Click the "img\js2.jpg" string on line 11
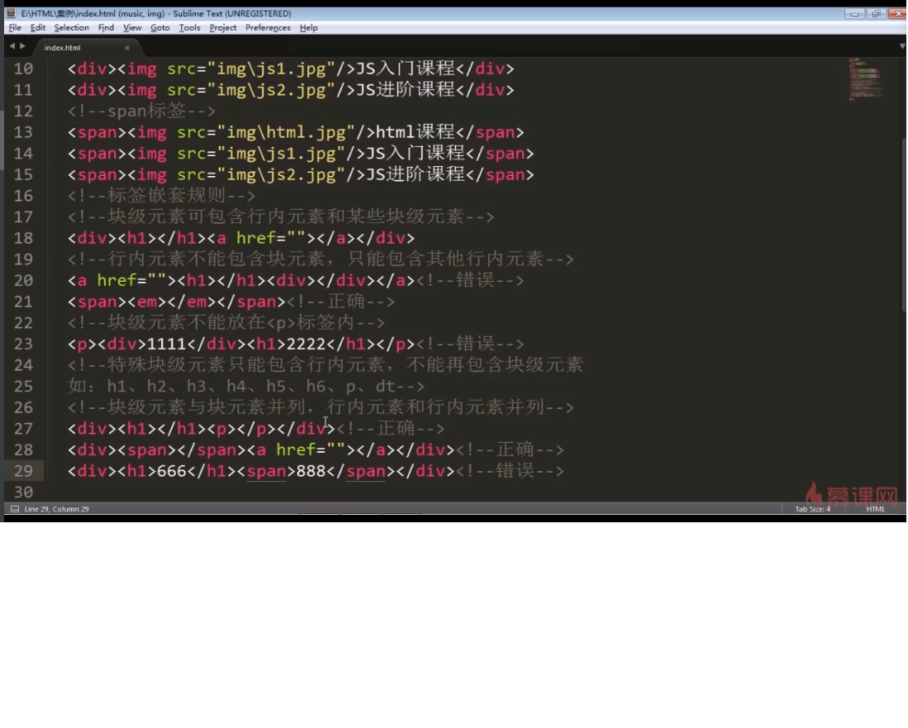The width and height of the screenshot is (908, 728). (x=271, y=90)
